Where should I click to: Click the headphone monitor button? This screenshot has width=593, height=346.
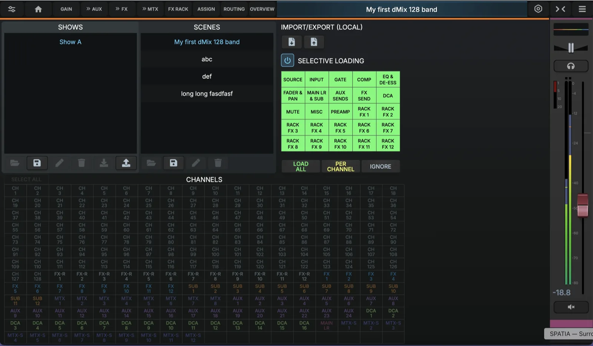point(571,66)
